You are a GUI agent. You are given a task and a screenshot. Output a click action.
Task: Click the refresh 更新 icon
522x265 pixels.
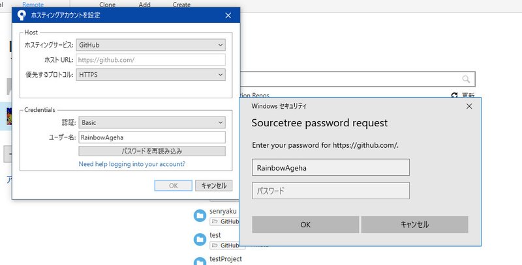pos(454,95)
